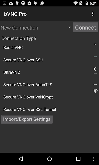Expand the New Connection dropdown
The image size is (99, 165).
[36, 28]
